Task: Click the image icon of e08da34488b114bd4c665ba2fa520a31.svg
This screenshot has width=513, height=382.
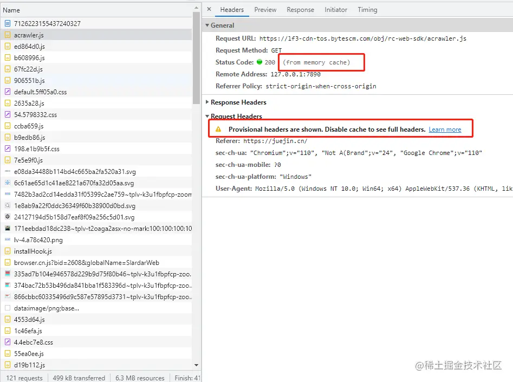Action: 8,171
